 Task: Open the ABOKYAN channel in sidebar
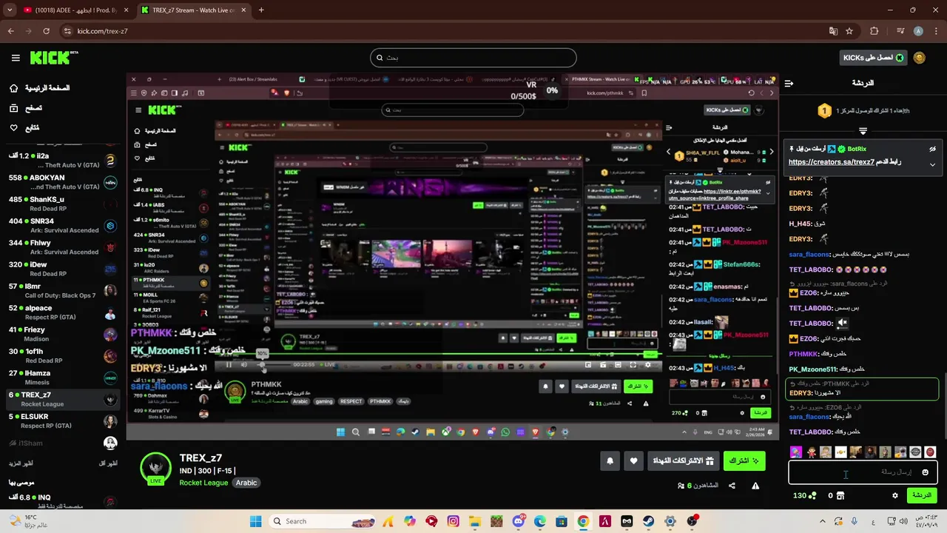coord(61,182)
